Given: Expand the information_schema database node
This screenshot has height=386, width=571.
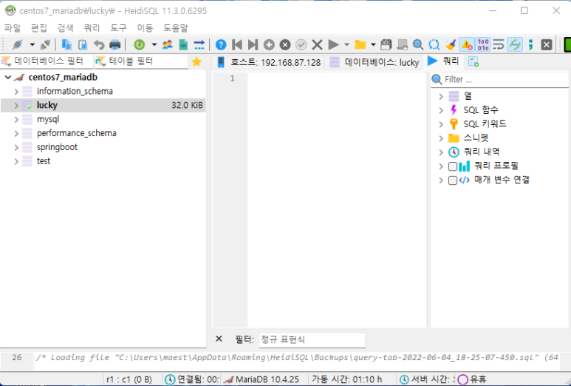Looking at the screenshot, I should point(16,91).
